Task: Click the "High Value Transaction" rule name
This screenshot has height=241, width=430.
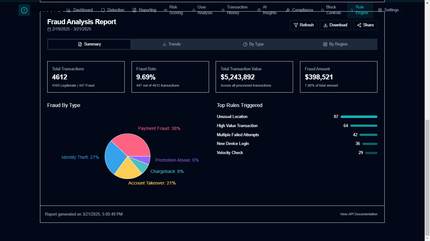Action: coord(237,126)
